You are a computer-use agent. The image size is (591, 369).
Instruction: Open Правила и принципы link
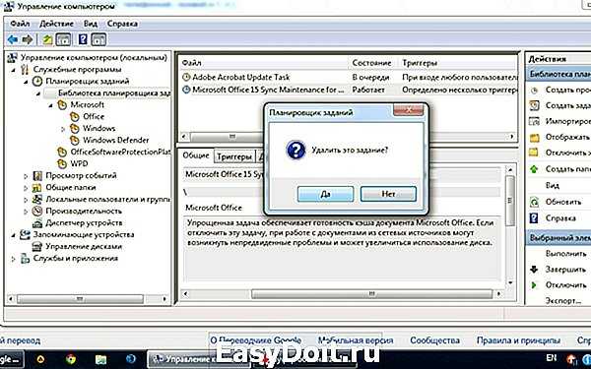[518, 340]
